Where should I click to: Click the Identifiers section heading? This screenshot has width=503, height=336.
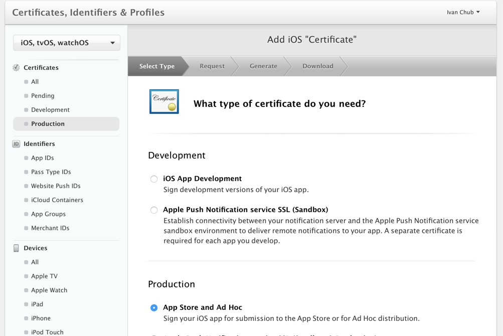pyautogui.click(x=39, y=144)
